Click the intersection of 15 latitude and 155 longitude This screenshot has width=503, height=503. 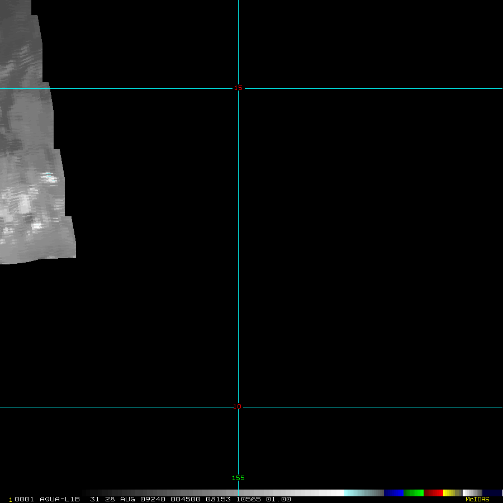click(x=238, y=88)
